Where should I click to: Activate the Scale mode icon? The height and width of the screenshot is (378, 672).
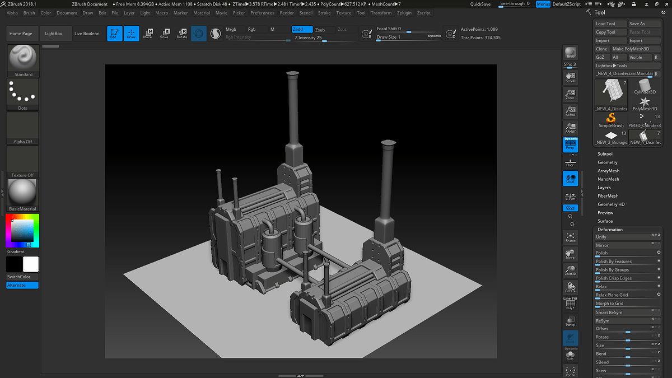click(x=165, y=34)
